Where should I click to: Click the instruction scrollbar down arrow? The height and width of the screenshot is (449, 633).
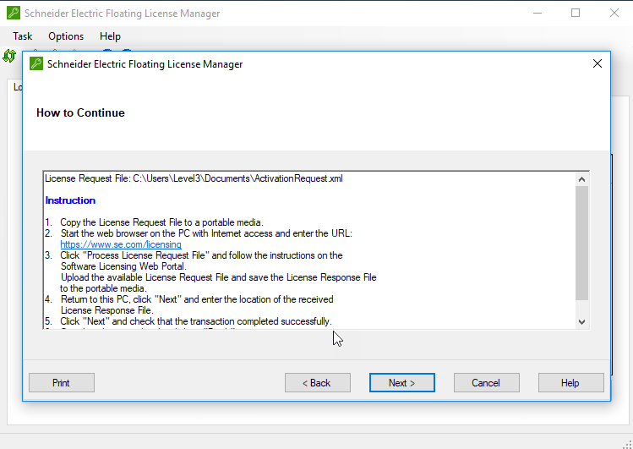point(581,322)
